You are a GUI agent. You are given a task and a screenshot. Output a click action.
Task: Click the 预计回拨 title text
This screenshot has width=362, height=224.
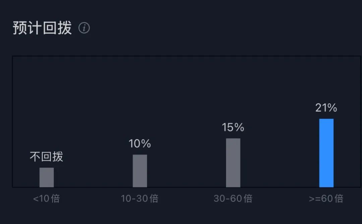click(x=42, y=28)
